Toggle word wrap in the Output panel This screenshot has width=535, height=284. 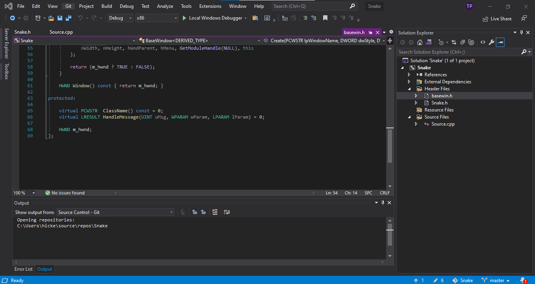point(227,212)
